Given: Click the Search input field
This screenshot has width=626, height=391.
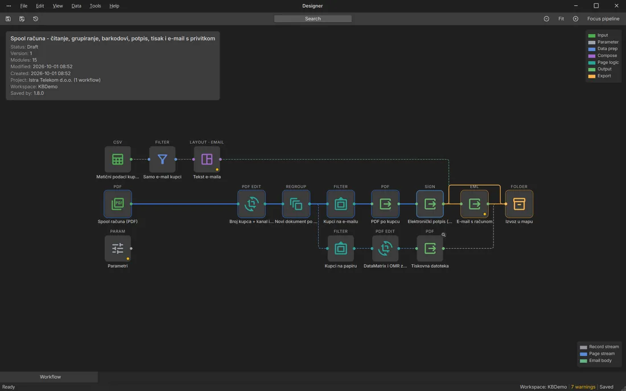Looking at the screenshot, I should click(312, 19).
